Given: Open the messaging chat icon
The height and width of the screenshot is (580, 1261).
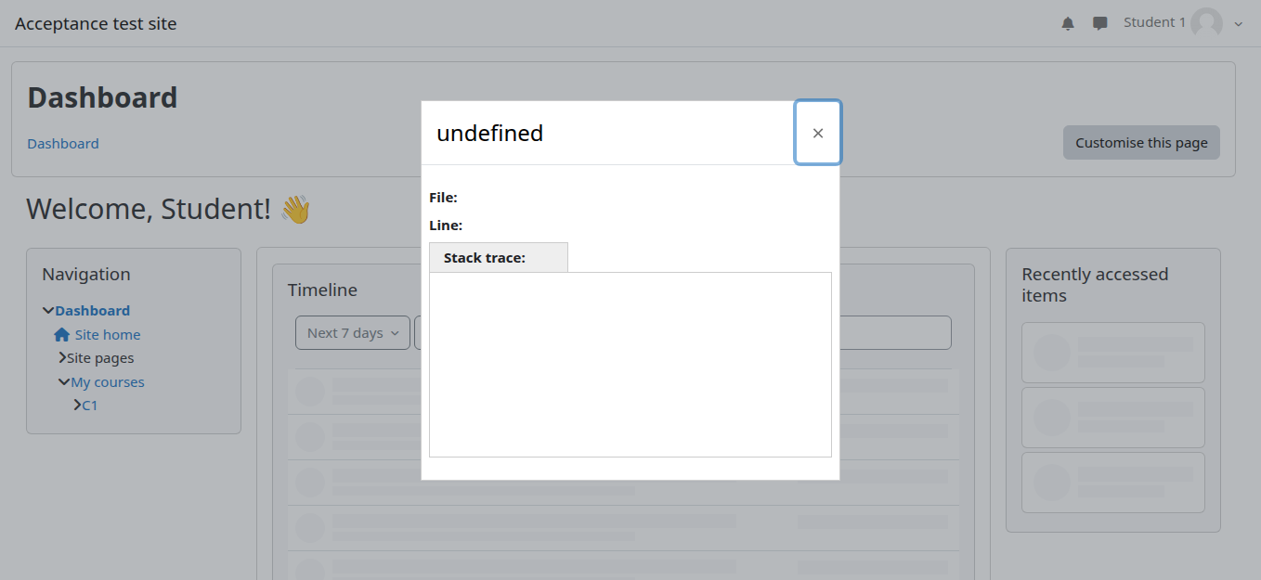Looking at the screenshot, I should [1100, 23].
